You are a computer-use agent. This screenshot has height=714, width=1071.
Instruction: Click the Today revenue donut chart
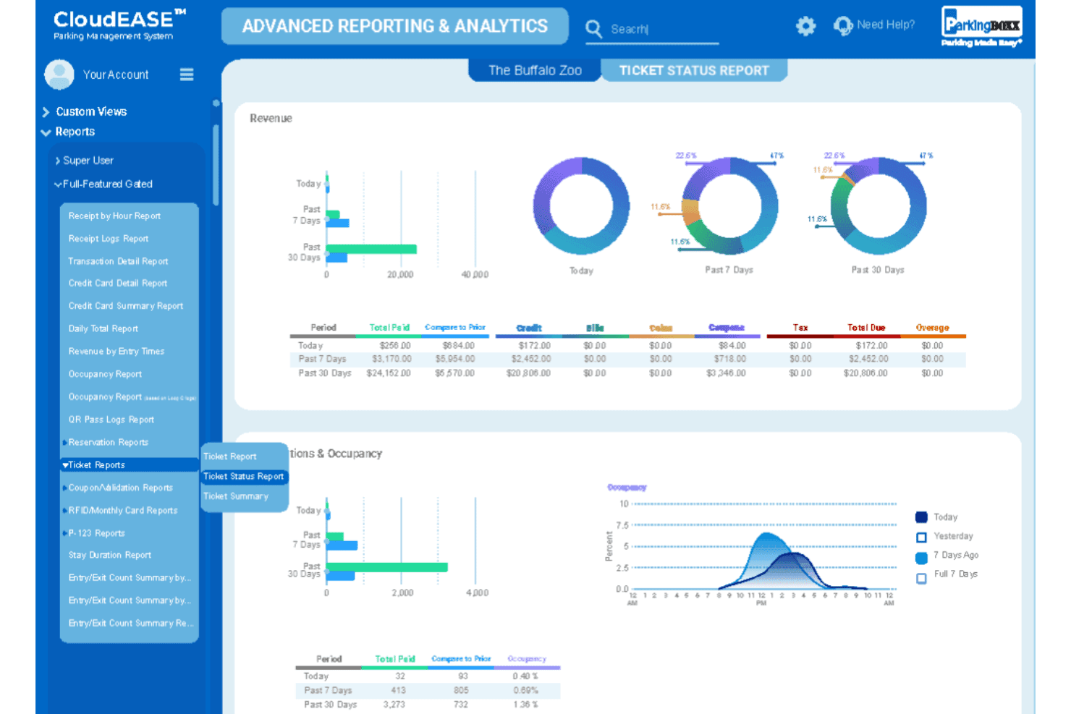pos(581,206)
